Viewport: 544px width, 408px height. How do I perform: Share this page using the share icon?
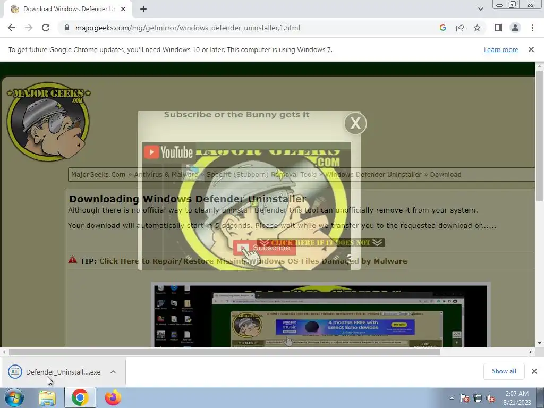[x=460, y=28]
